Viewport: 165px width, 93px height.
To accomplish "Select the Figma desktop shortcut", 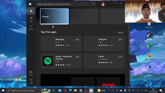I will pyautogui.click(x=149, y=36).
